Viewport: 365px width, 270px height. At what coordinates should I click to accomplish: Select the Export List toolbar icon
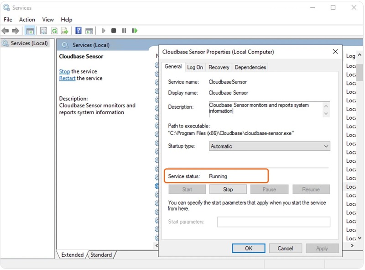(65, 31)
